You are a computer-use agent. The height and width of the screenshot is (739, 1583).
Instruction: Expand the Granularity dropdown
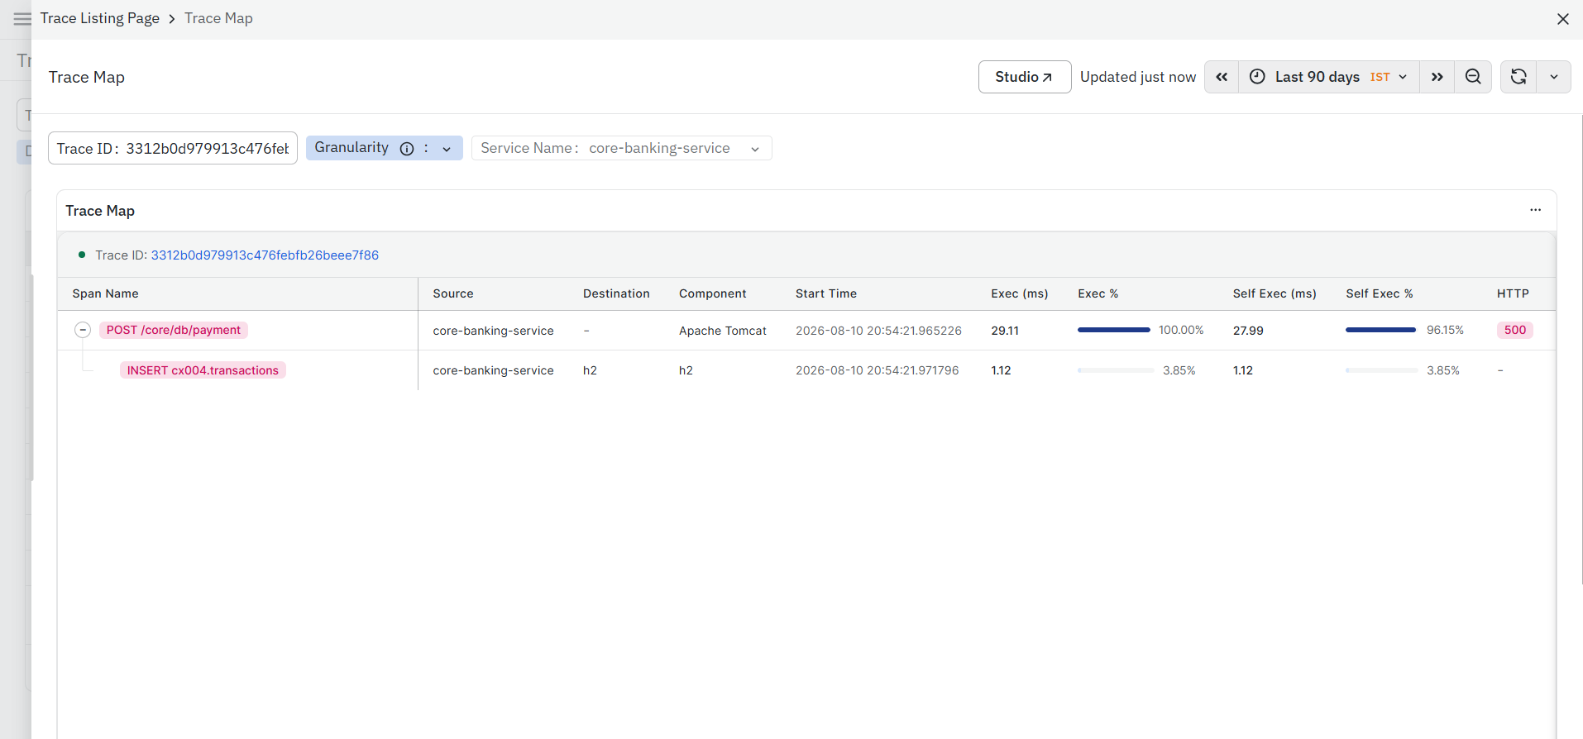(x=447, y=149)
